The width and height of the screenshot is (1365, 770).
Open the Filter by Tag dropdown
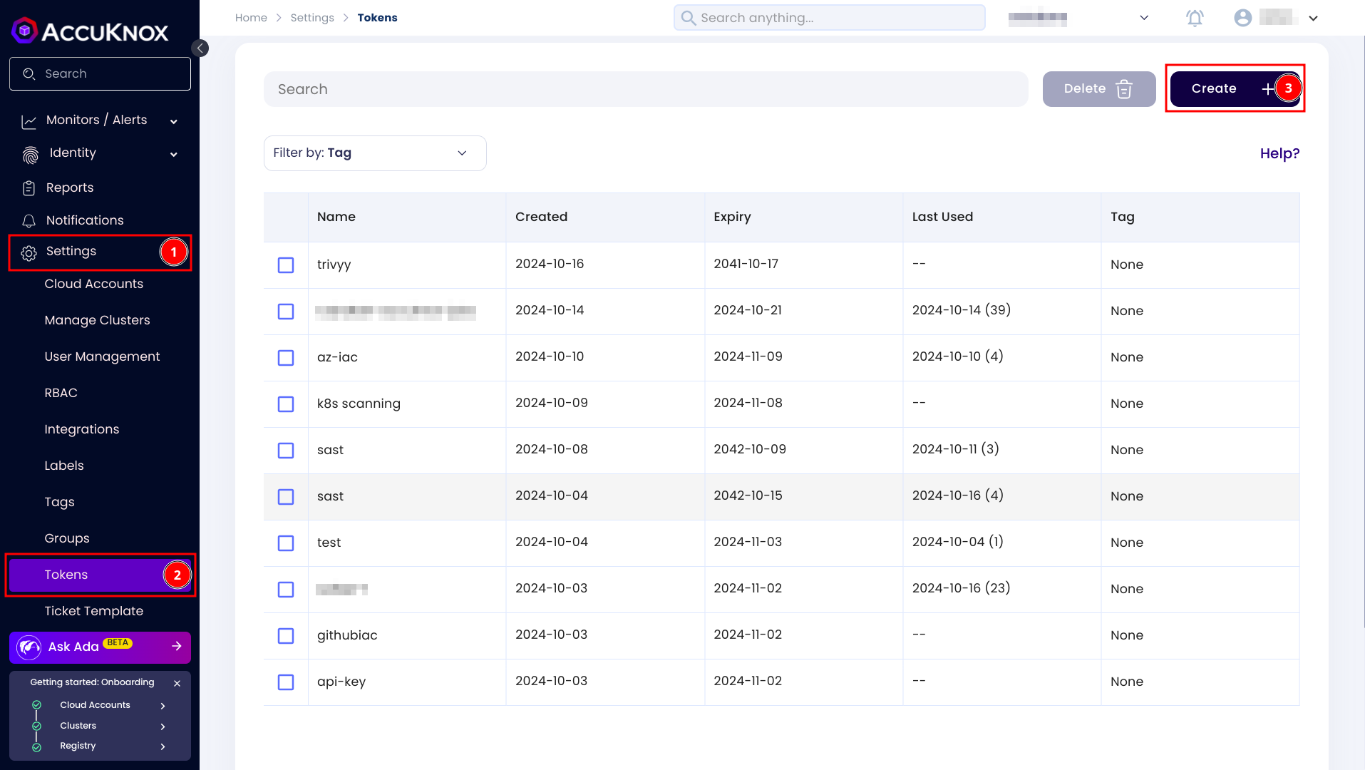pyautogui.click(x=375, y=153)
